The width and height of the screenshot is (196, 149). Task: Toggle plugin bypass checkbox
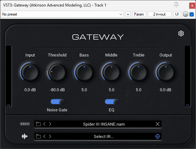pyautogui.click(x=192, y=14)
